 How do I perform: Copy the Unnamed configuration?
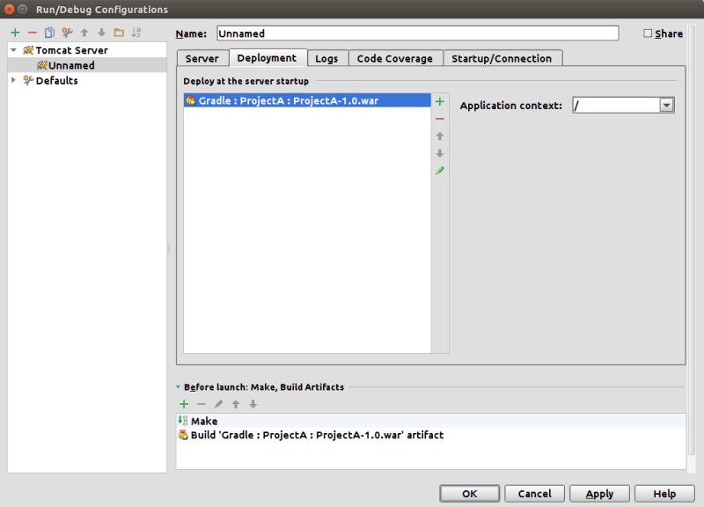[x=50, y=31]
